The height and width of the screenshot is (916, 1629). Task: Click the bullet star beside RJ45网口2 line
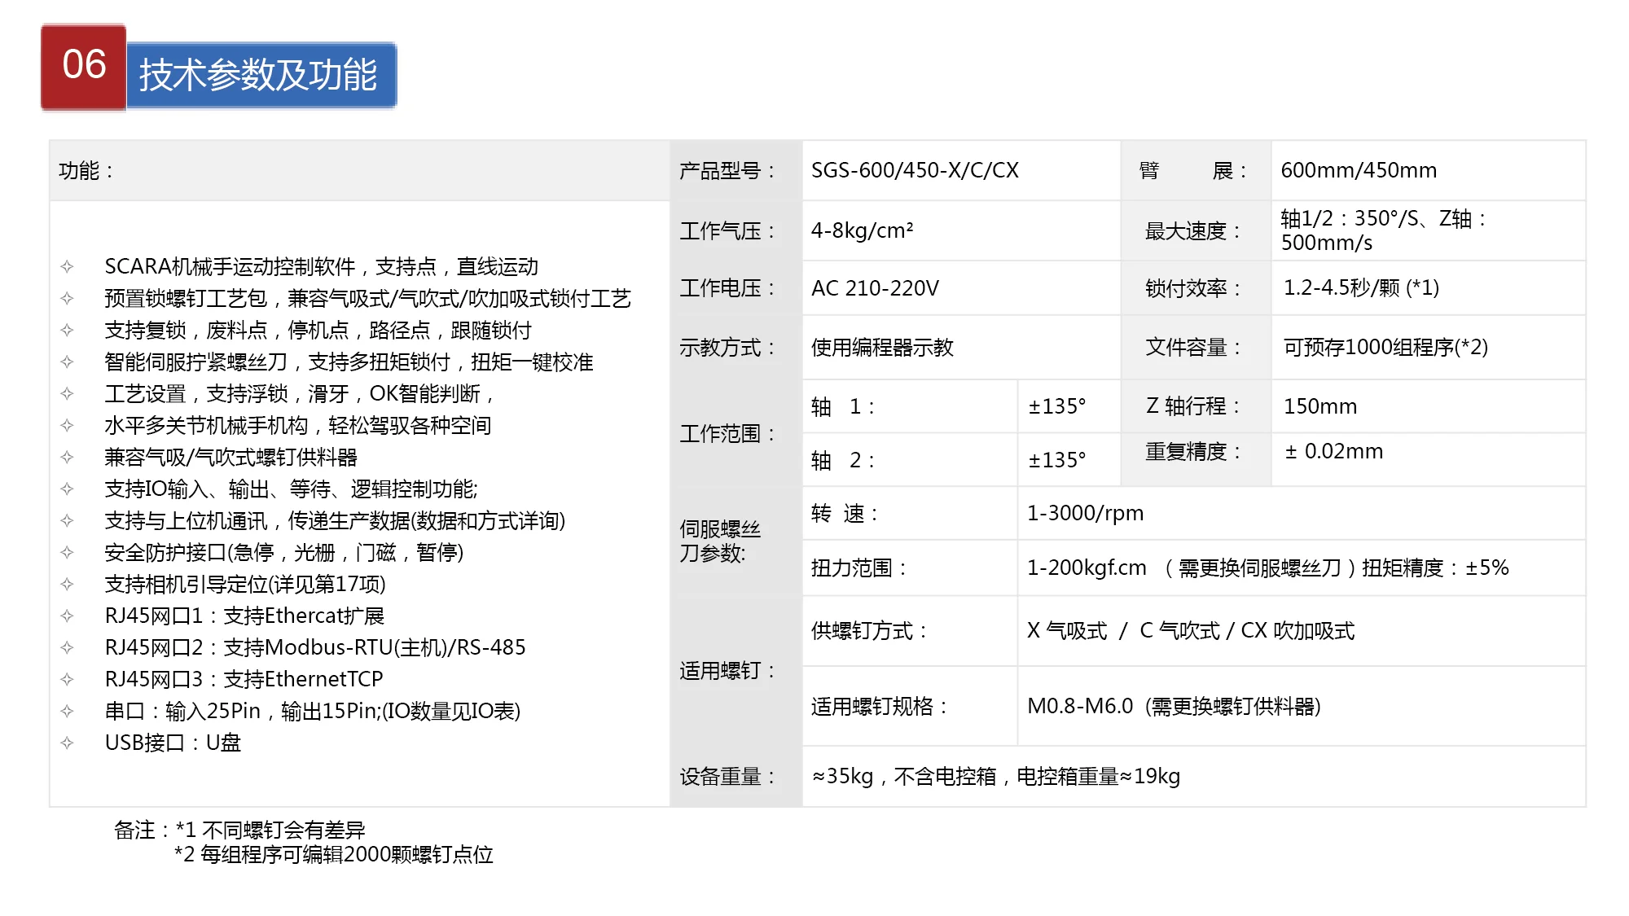click(67, 647)
